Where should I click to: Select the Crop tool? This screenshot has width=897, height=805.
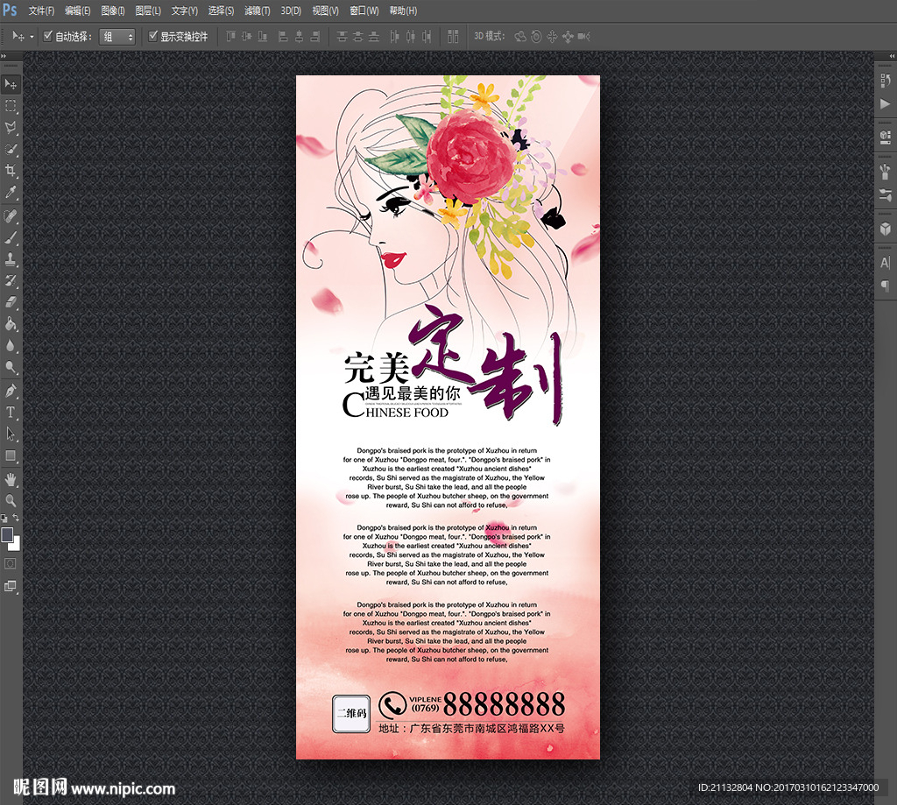[x=11, y=171]
